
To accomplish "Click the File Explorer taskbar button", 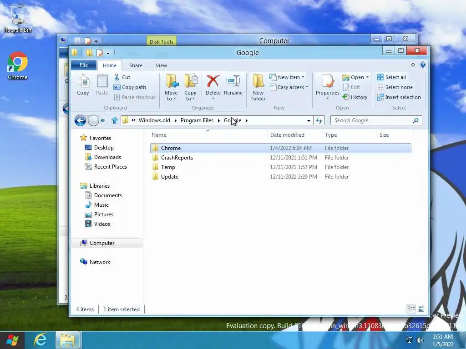I will click(x=67, y=340).
